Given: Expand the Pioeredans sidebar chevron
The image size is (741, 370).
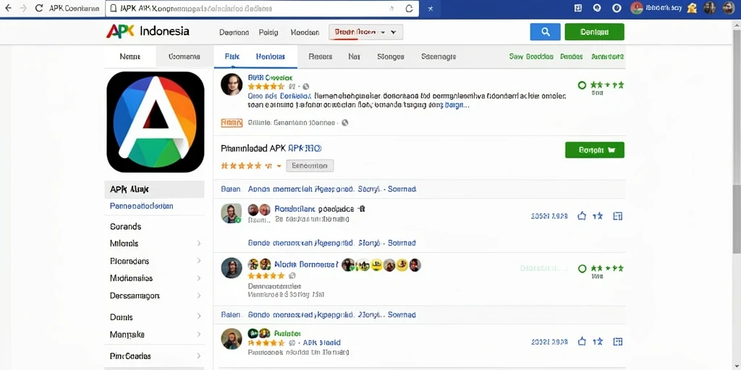Looking at the screenshot, I should 199,260.
